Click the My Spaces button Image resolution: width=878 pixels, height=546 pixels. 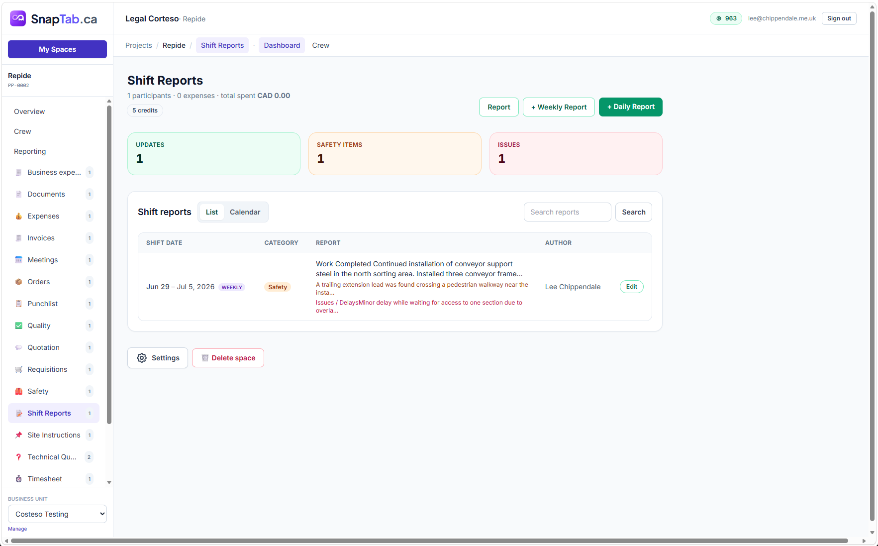(57, 49)
